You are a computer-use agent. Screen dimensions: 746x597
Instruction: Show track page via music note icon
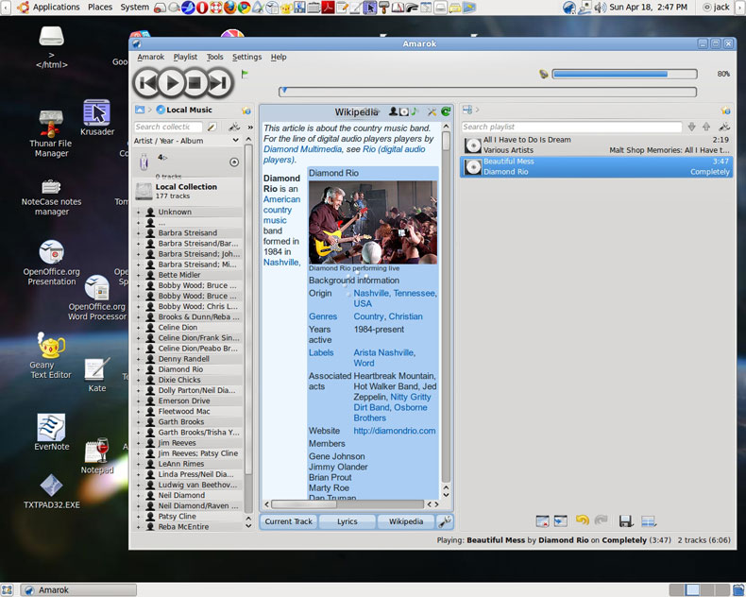point(414,111)
